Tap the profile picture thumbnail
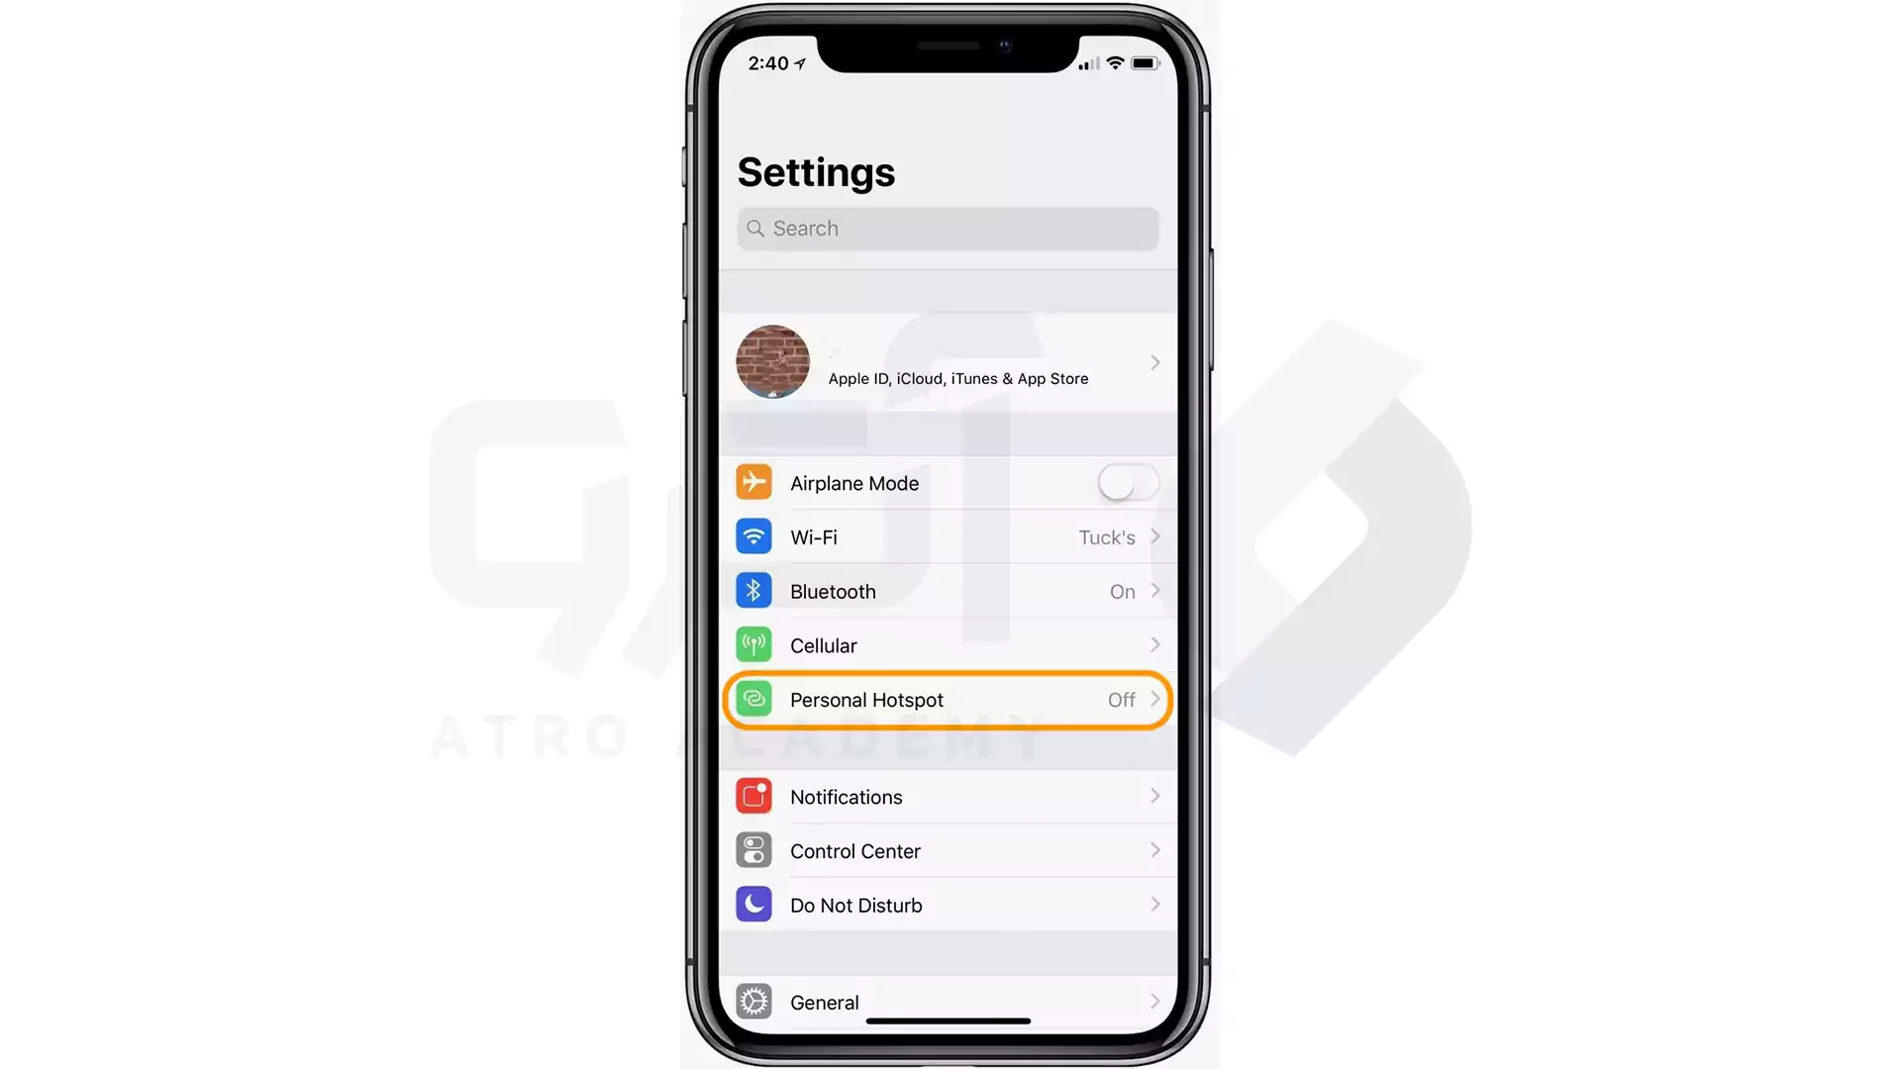1901x1069 pixels. (x=771, y=361)
